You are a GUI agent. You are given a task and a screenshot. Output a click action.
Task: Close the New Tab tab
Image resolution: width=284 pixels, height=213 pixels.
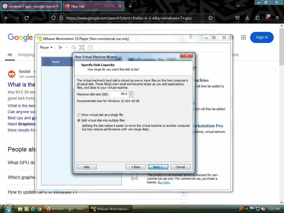[x=120, y=6]
